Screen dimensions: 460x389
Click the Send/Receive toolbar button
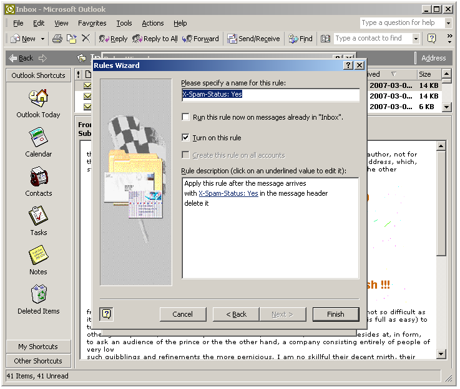(x=254, y=39)
